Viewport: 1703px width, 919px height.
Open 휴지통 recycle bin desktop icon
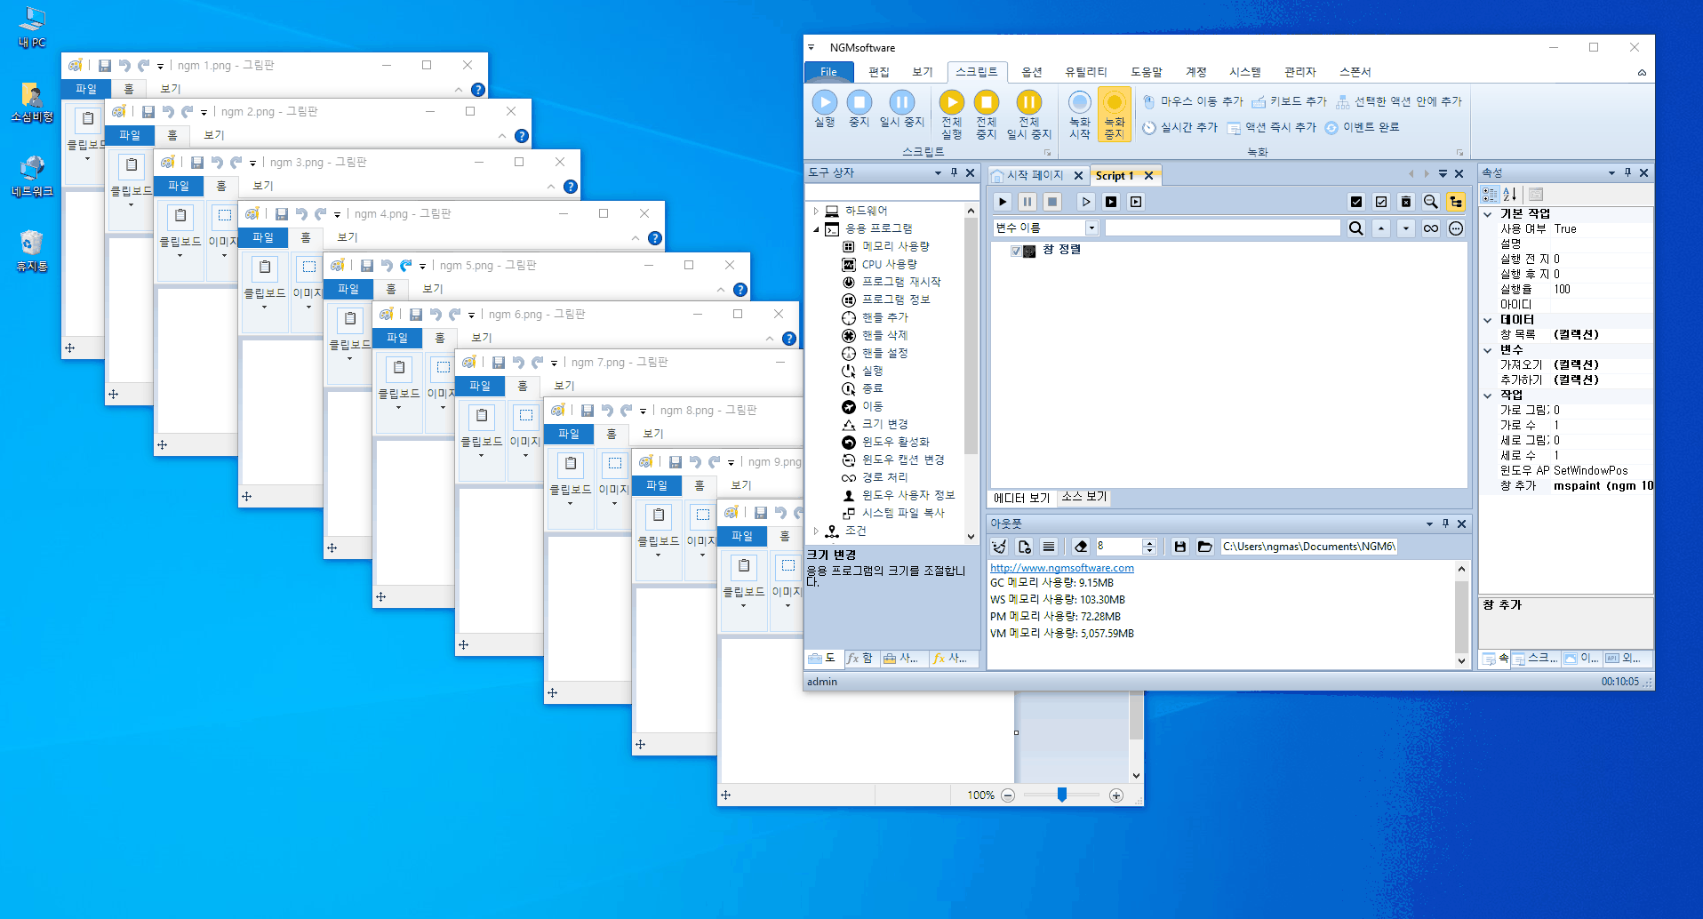(32, 252)
